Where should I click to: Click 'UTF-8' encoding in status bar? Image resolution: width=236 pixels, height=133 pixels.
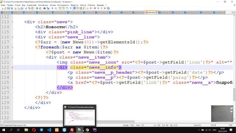[x=213, y=125]
